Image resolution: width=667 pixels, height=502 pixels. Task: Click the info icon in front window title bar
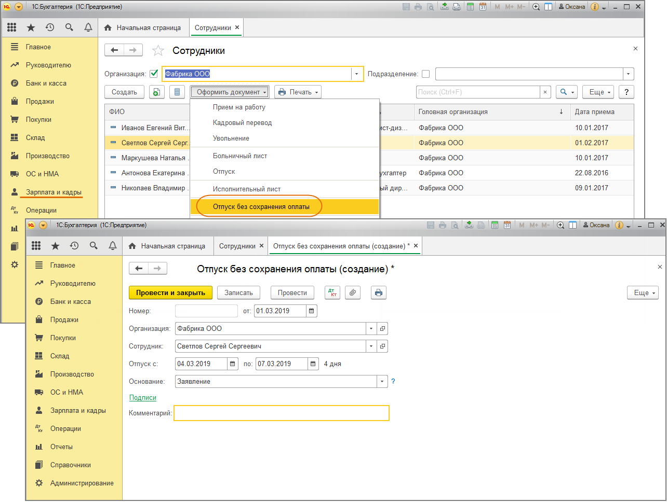pos(619,225)
